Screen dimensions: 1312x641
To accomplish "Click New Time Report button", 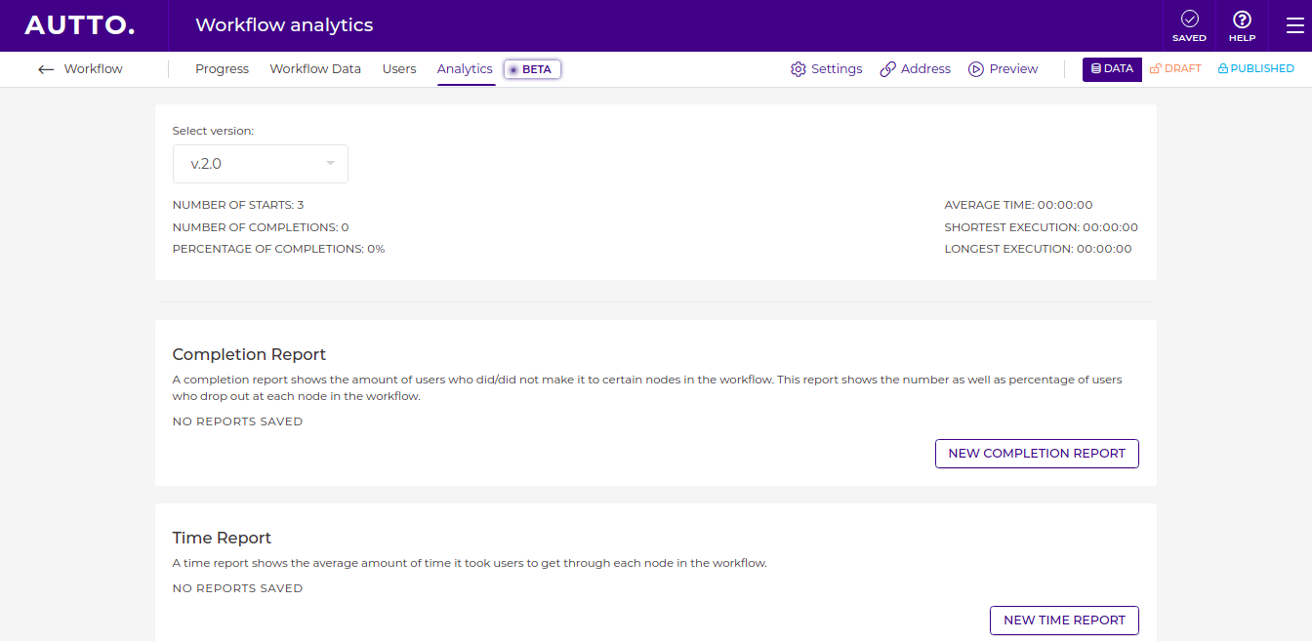I will [1064, 621].
